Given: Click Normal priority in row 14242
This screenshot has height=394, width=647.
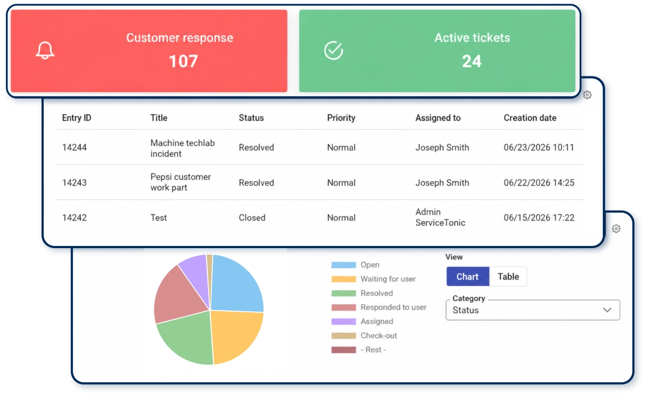Looking at the screenshot, I should click(x=341, y=218).
